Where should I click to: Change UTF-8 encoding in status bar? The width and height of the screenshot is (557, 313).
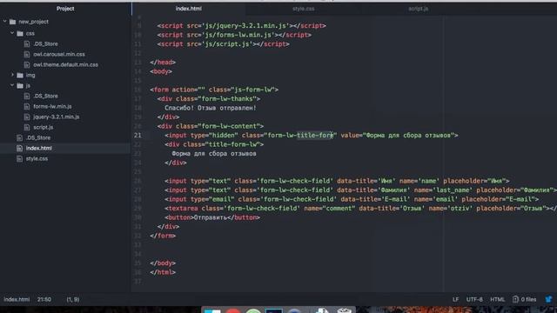pyautogui.click(x=474, y=299)
